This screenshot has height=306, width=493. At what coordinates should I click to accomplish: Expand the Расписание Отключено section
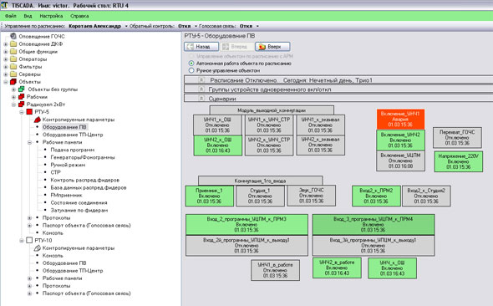pos(201,80)
